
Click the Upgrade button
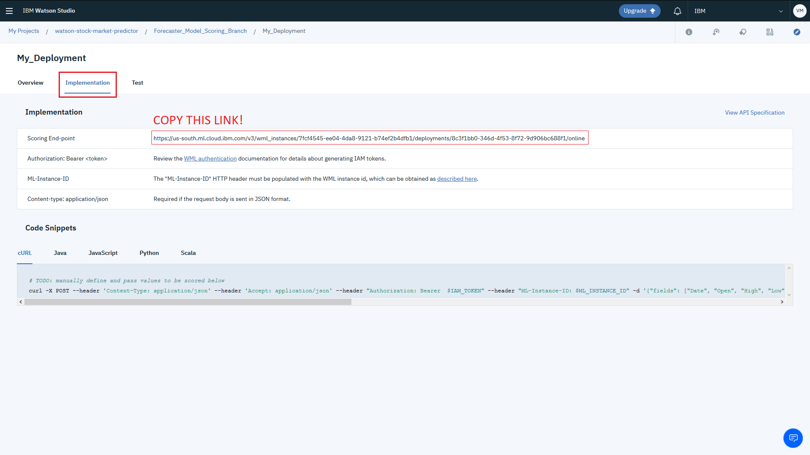639,11
